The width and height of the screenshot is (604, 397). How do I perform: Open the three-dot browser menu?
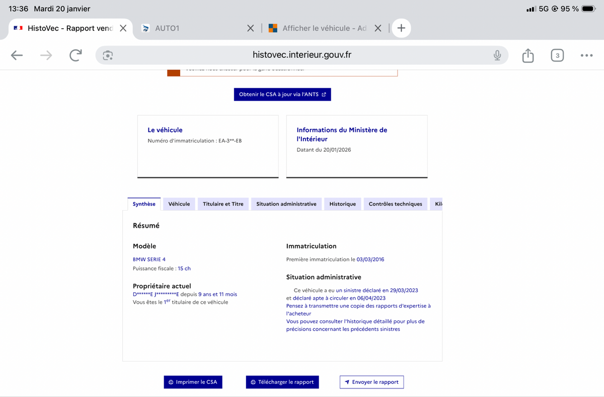tap(586, 55)
